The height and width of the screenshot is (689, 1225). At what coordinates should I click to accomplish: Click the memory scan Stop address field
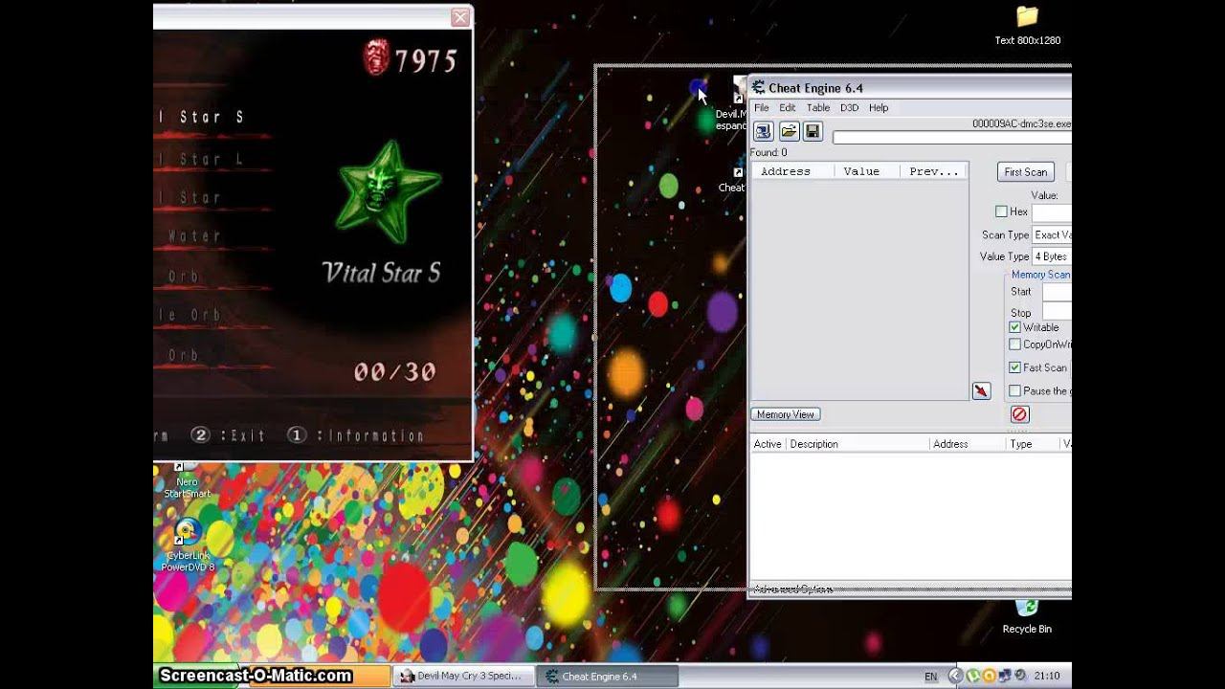[1057, 312]
